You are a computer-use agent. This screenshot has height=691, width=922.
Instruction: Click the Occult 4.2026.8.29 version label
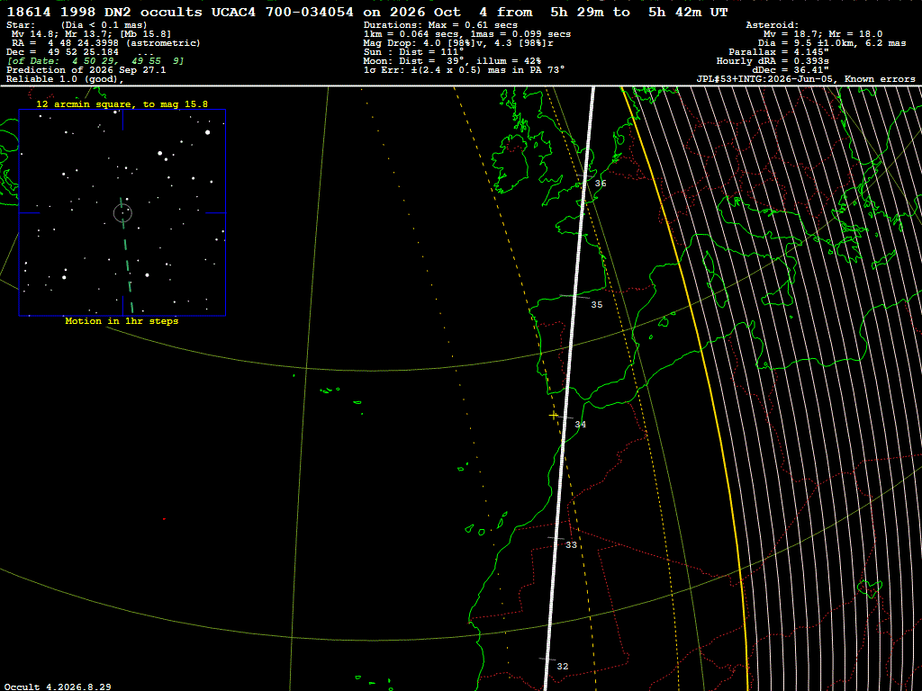[x=58, y=687]
